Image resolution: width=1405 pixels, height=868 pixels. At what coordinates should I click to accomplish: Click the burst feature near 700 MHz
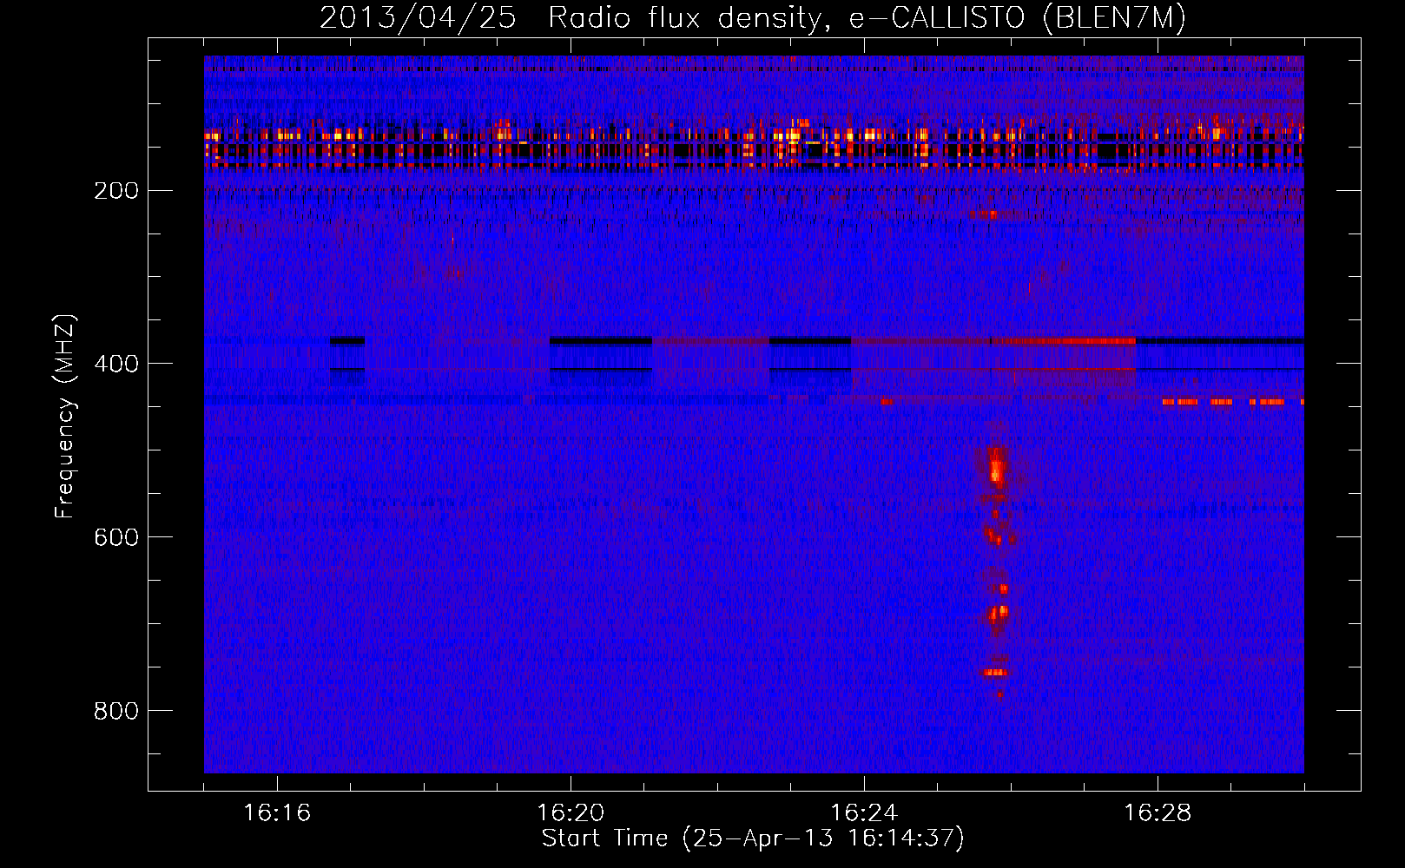coord(998,614)
